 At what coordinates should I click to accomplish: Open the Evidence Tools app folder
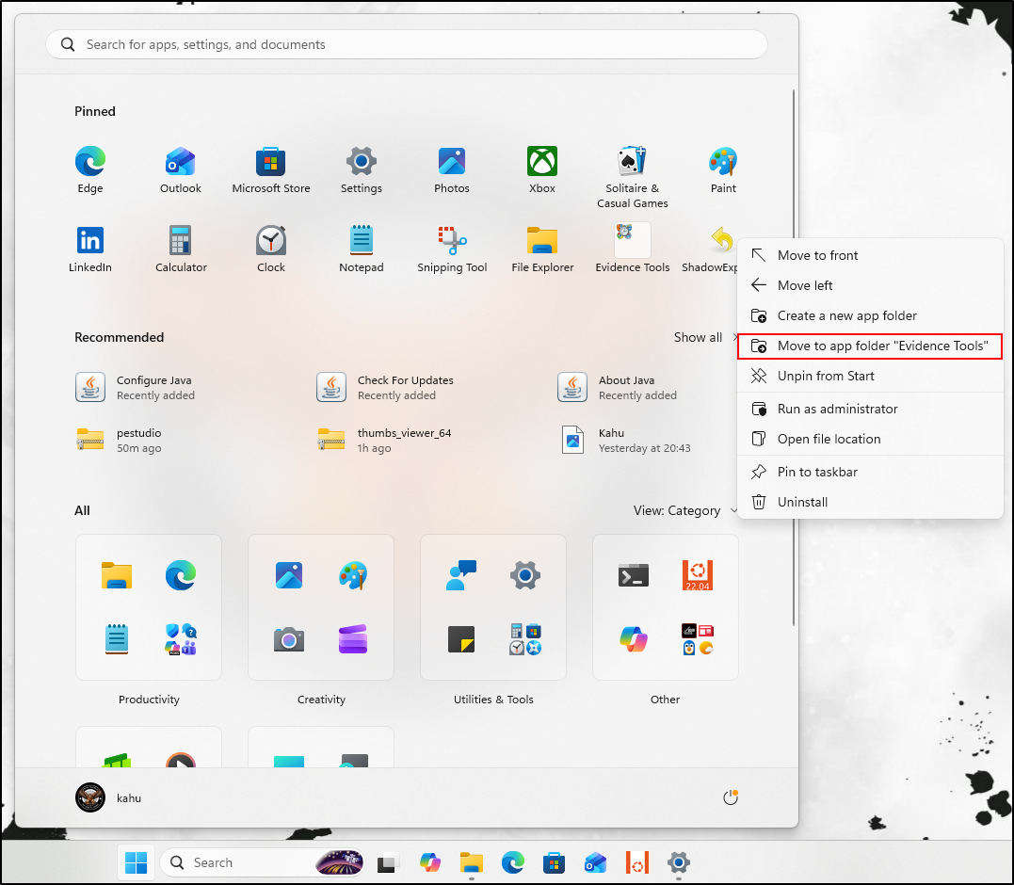pyautogui.click(x=633, y=249)
